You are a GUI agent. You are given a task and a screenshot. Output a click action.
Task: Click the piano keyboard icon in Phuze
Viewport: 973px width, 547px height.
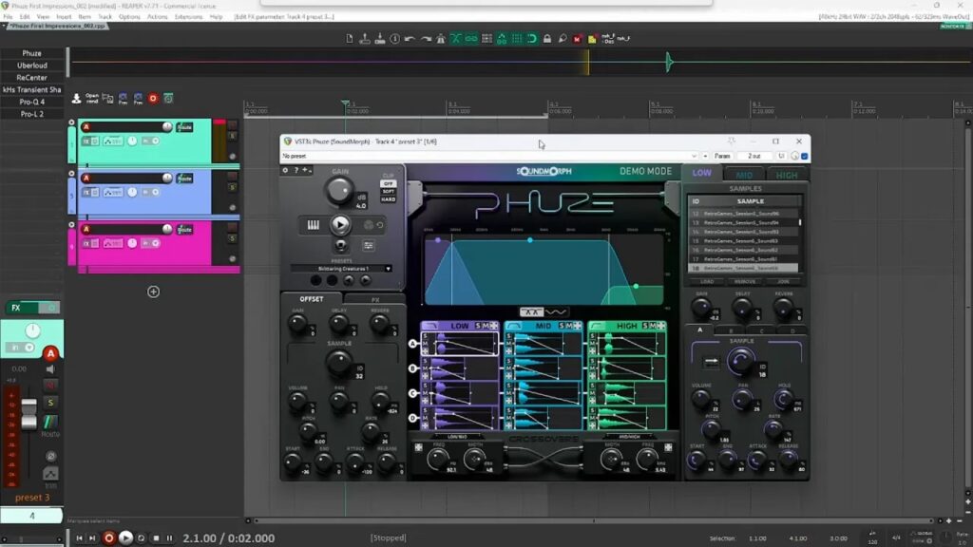[x=314, y=225]
